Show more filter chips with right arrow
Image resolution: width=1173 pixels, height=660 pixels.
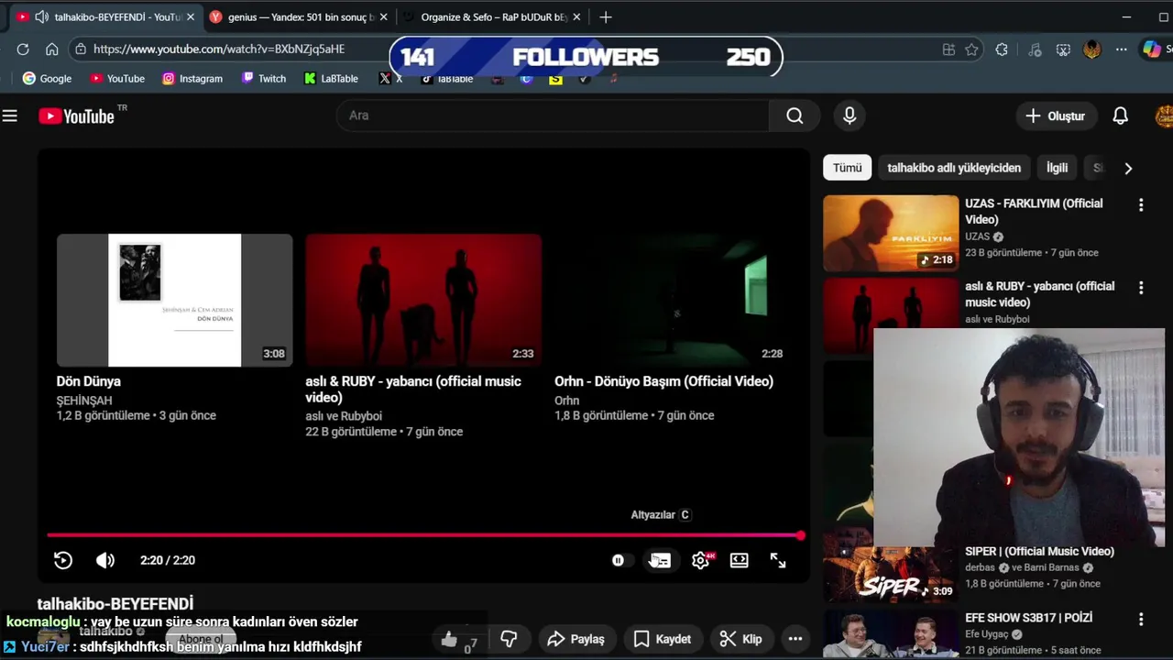click(1128, 169)
